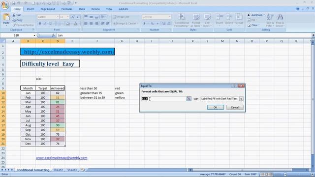Image resolution: width=315 pixels, height=177 pixels.
Task: Click the value input field in Equal To dialog
Action: (164, 99)
